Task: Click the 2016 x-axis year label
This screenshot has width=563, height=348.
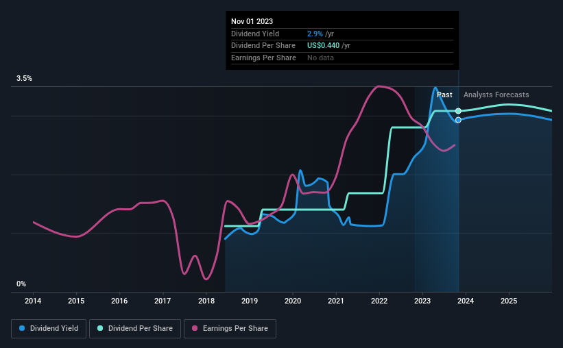Action: point(119,301)
